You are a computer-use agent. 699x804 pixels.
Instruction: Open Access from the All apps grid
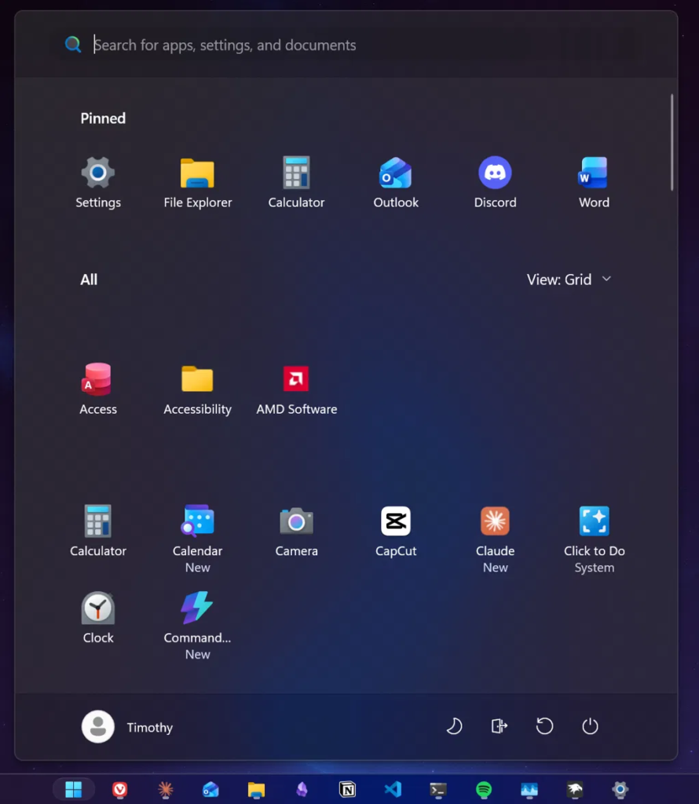pyautogui.click(x=98, y=389)
